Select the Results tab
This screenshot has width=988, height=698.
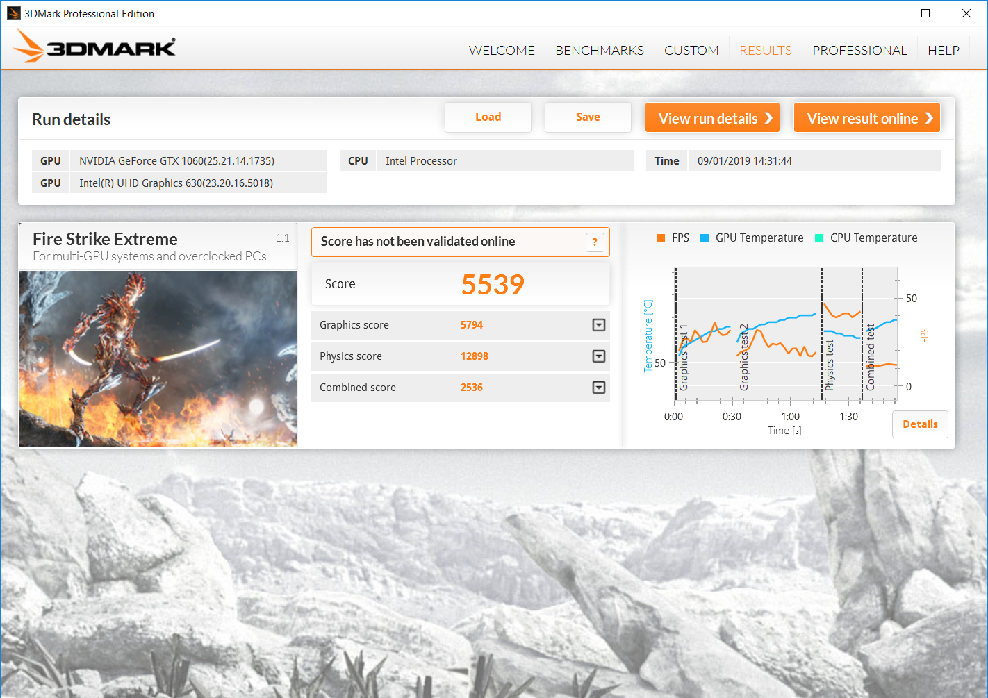(x=766, y=51)
